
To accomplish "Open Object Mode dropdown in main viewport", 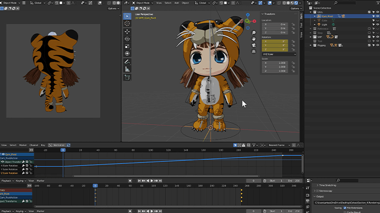I will 142,3.
